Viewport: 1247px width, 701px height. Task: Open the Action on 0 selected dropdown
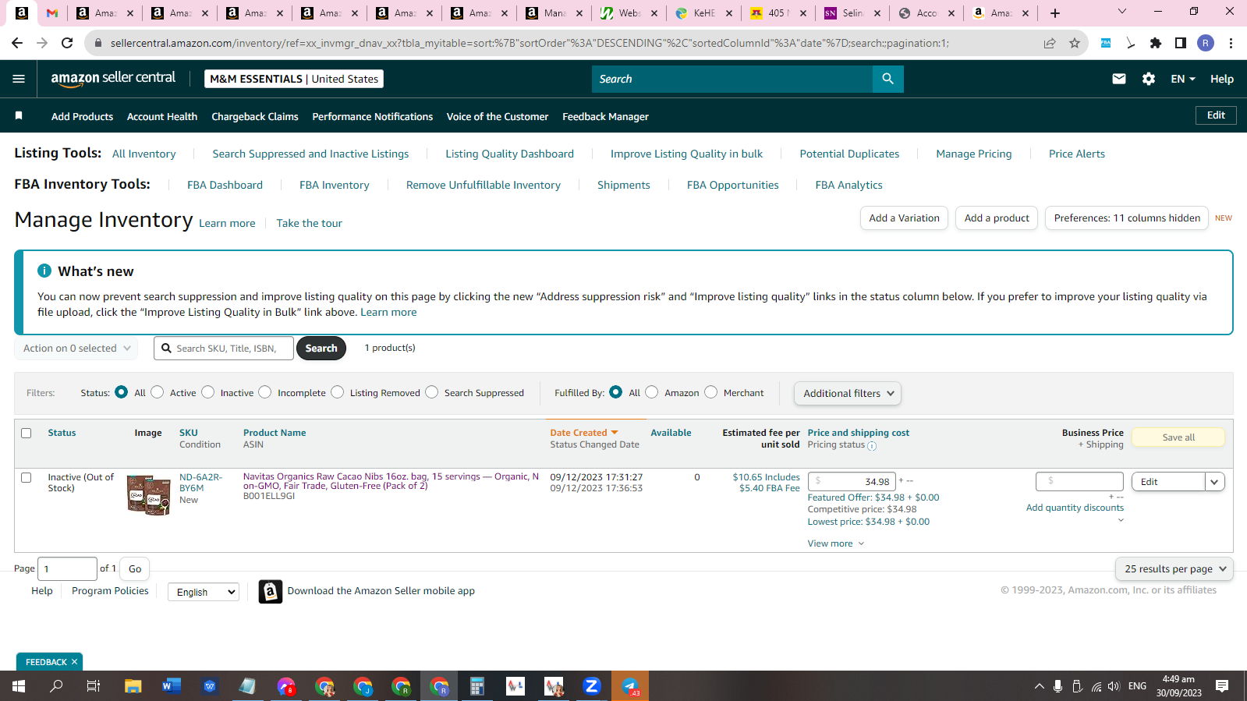(x=76, y=349)
